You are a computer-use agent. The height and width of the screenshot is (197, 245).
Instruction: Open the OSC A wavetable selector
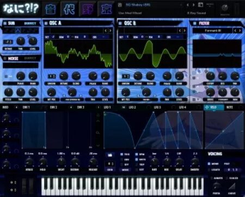[x=74, y=30]
